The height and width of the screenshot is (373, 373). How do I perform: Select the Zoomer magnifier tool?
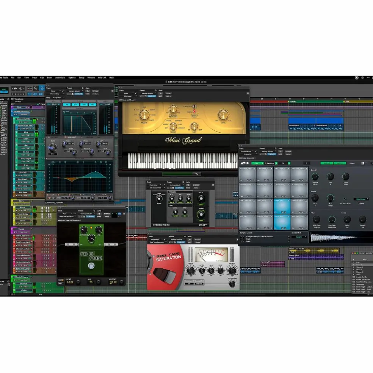[36, 88]
